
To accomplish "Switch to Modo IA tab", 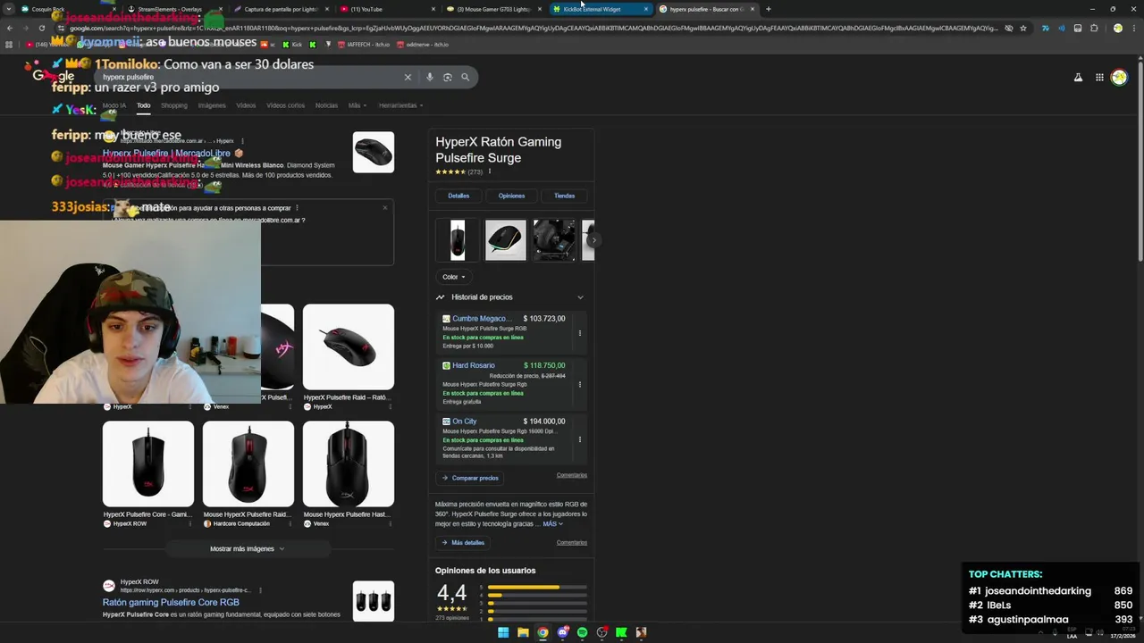I will click(x=114, y=105).
